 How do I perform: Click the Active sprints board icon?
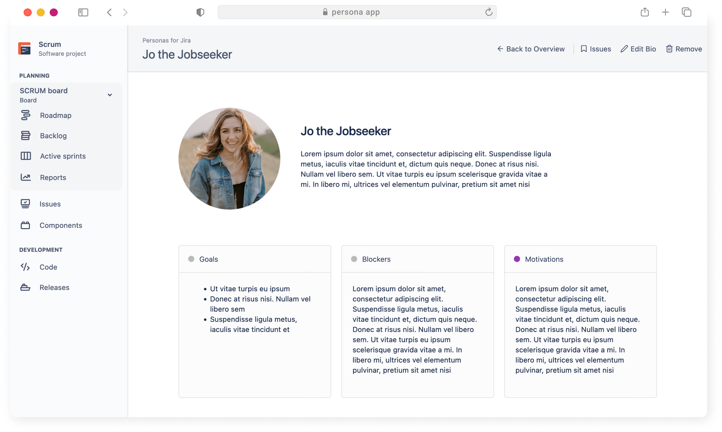(x=25, y=156)
